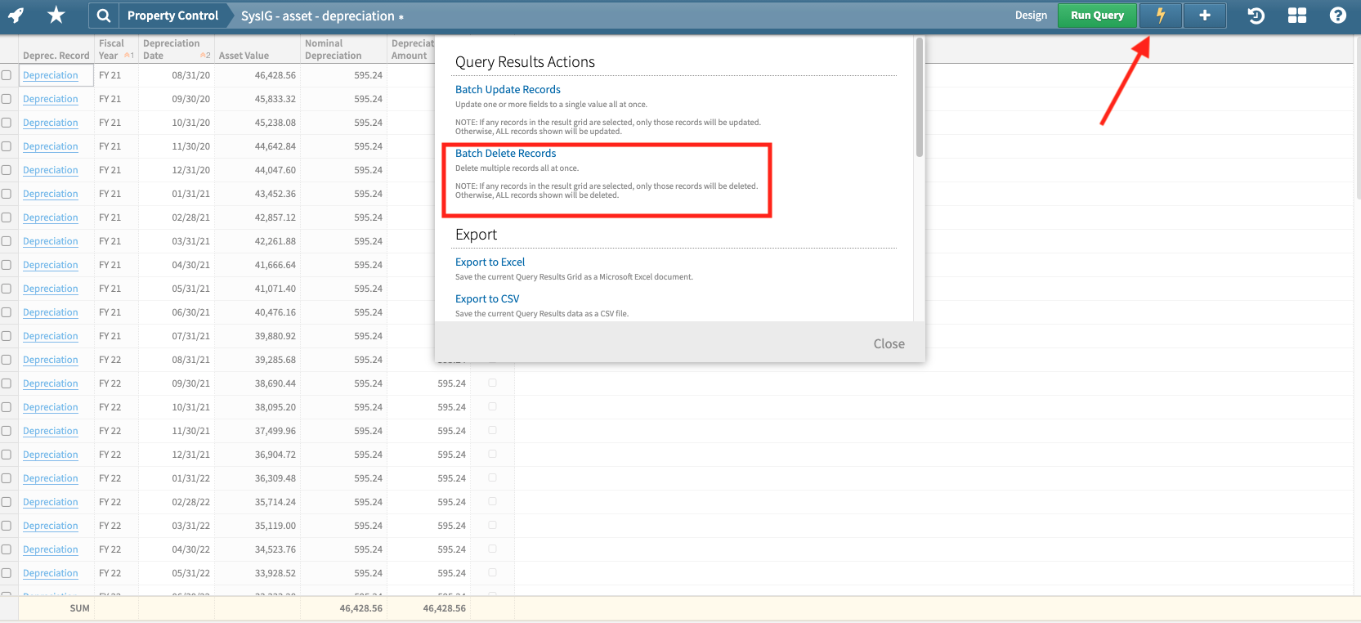Viewport: 1361px width, 623px height.
Task: Open the lightning bolt actions menu
Action: pos(1160,16)
